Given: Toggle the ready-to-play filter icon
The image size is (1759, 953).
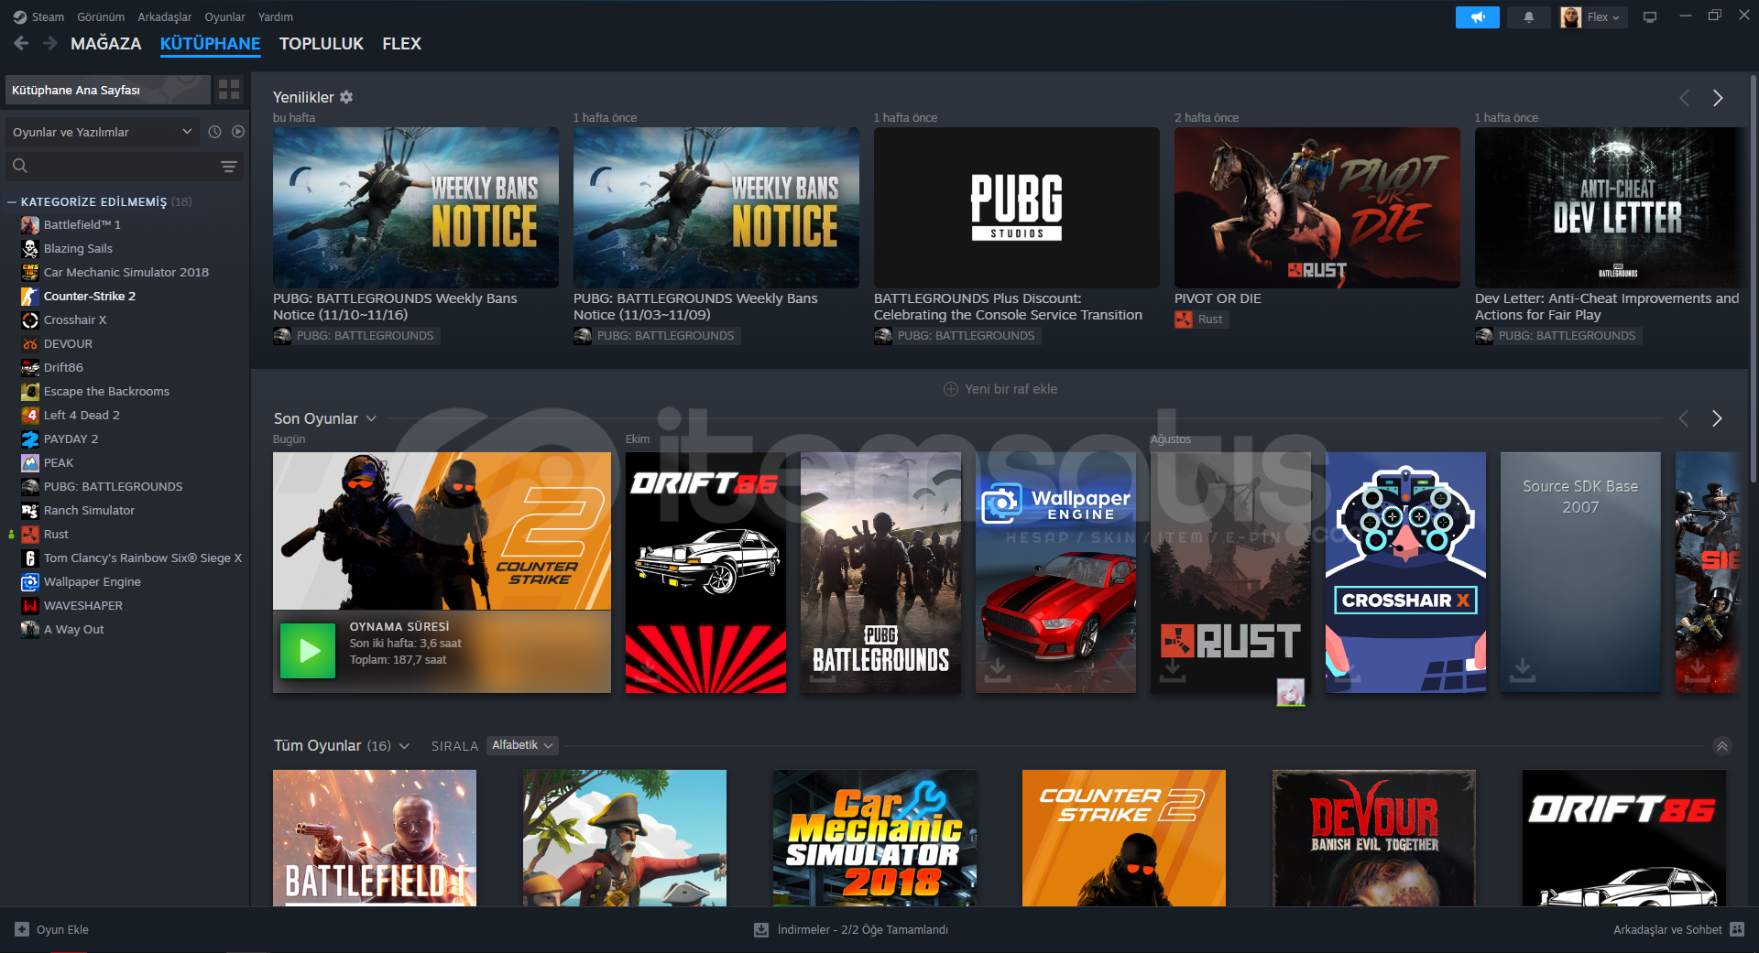Looking at the screenshot, I should click(238, 132).
